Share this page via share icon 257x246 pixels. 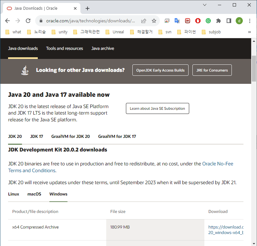click(144, 21)
